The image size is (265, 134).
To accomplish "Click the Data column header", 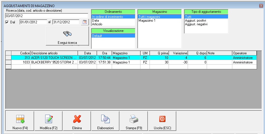I will [x=87, y=53].
